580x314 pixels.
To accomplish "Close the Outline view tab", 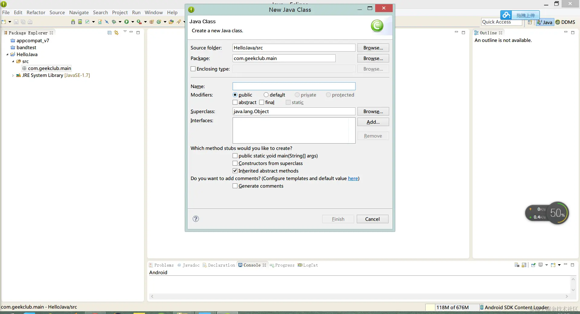I will tap(501, 33).
